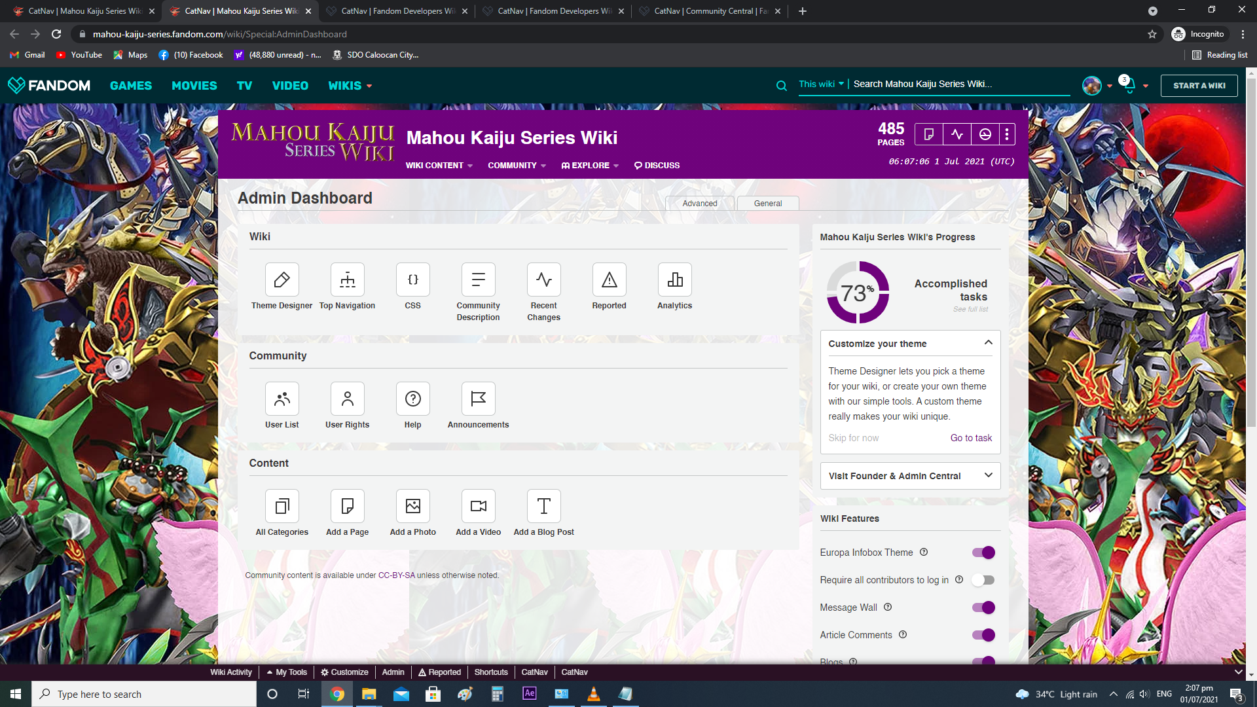Click Wiki Activity in bottom toolbar
The width and height of the screenshot is (1257, 707).
[x=230, y=672]
